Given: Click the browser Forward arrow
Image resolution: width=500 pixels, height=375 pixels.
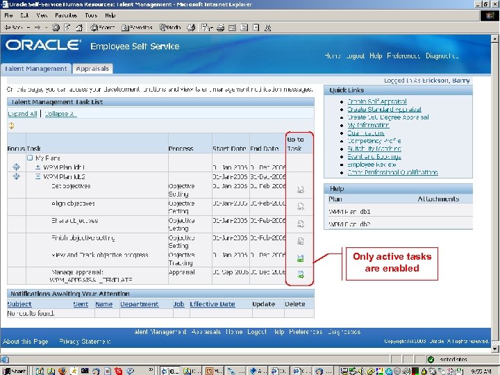Looking at the screenshot, I should 37,28.
